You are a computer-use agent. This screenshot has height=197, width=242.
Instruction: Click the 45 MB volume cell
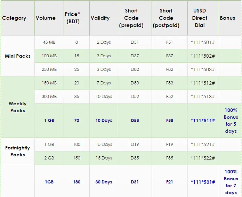(49, 42)
